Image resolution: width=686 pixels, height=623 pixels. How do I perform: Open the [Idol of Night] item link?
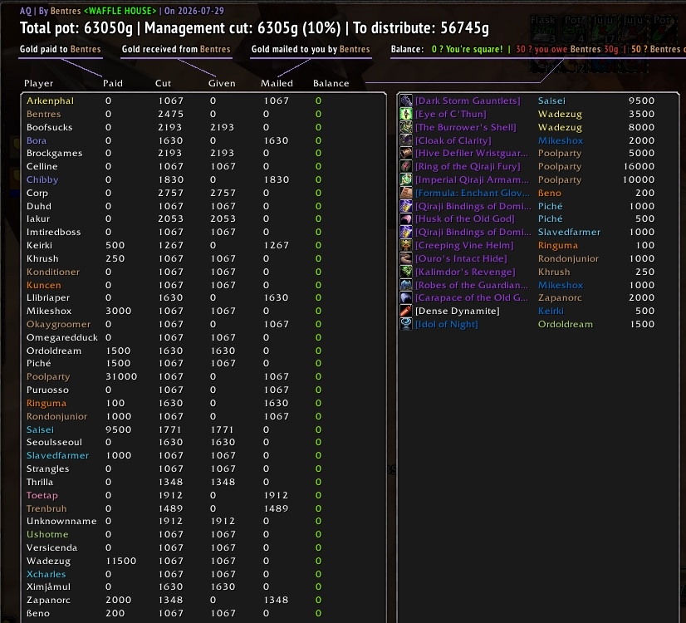[446, 324]
